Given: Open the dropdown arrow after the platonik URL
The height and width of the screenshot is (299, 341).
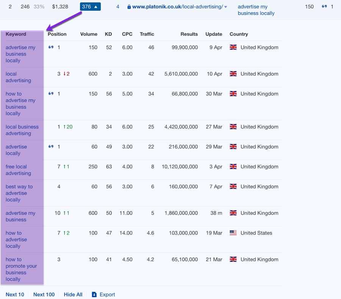Looking at the screenshot, I should coord(226,7).
